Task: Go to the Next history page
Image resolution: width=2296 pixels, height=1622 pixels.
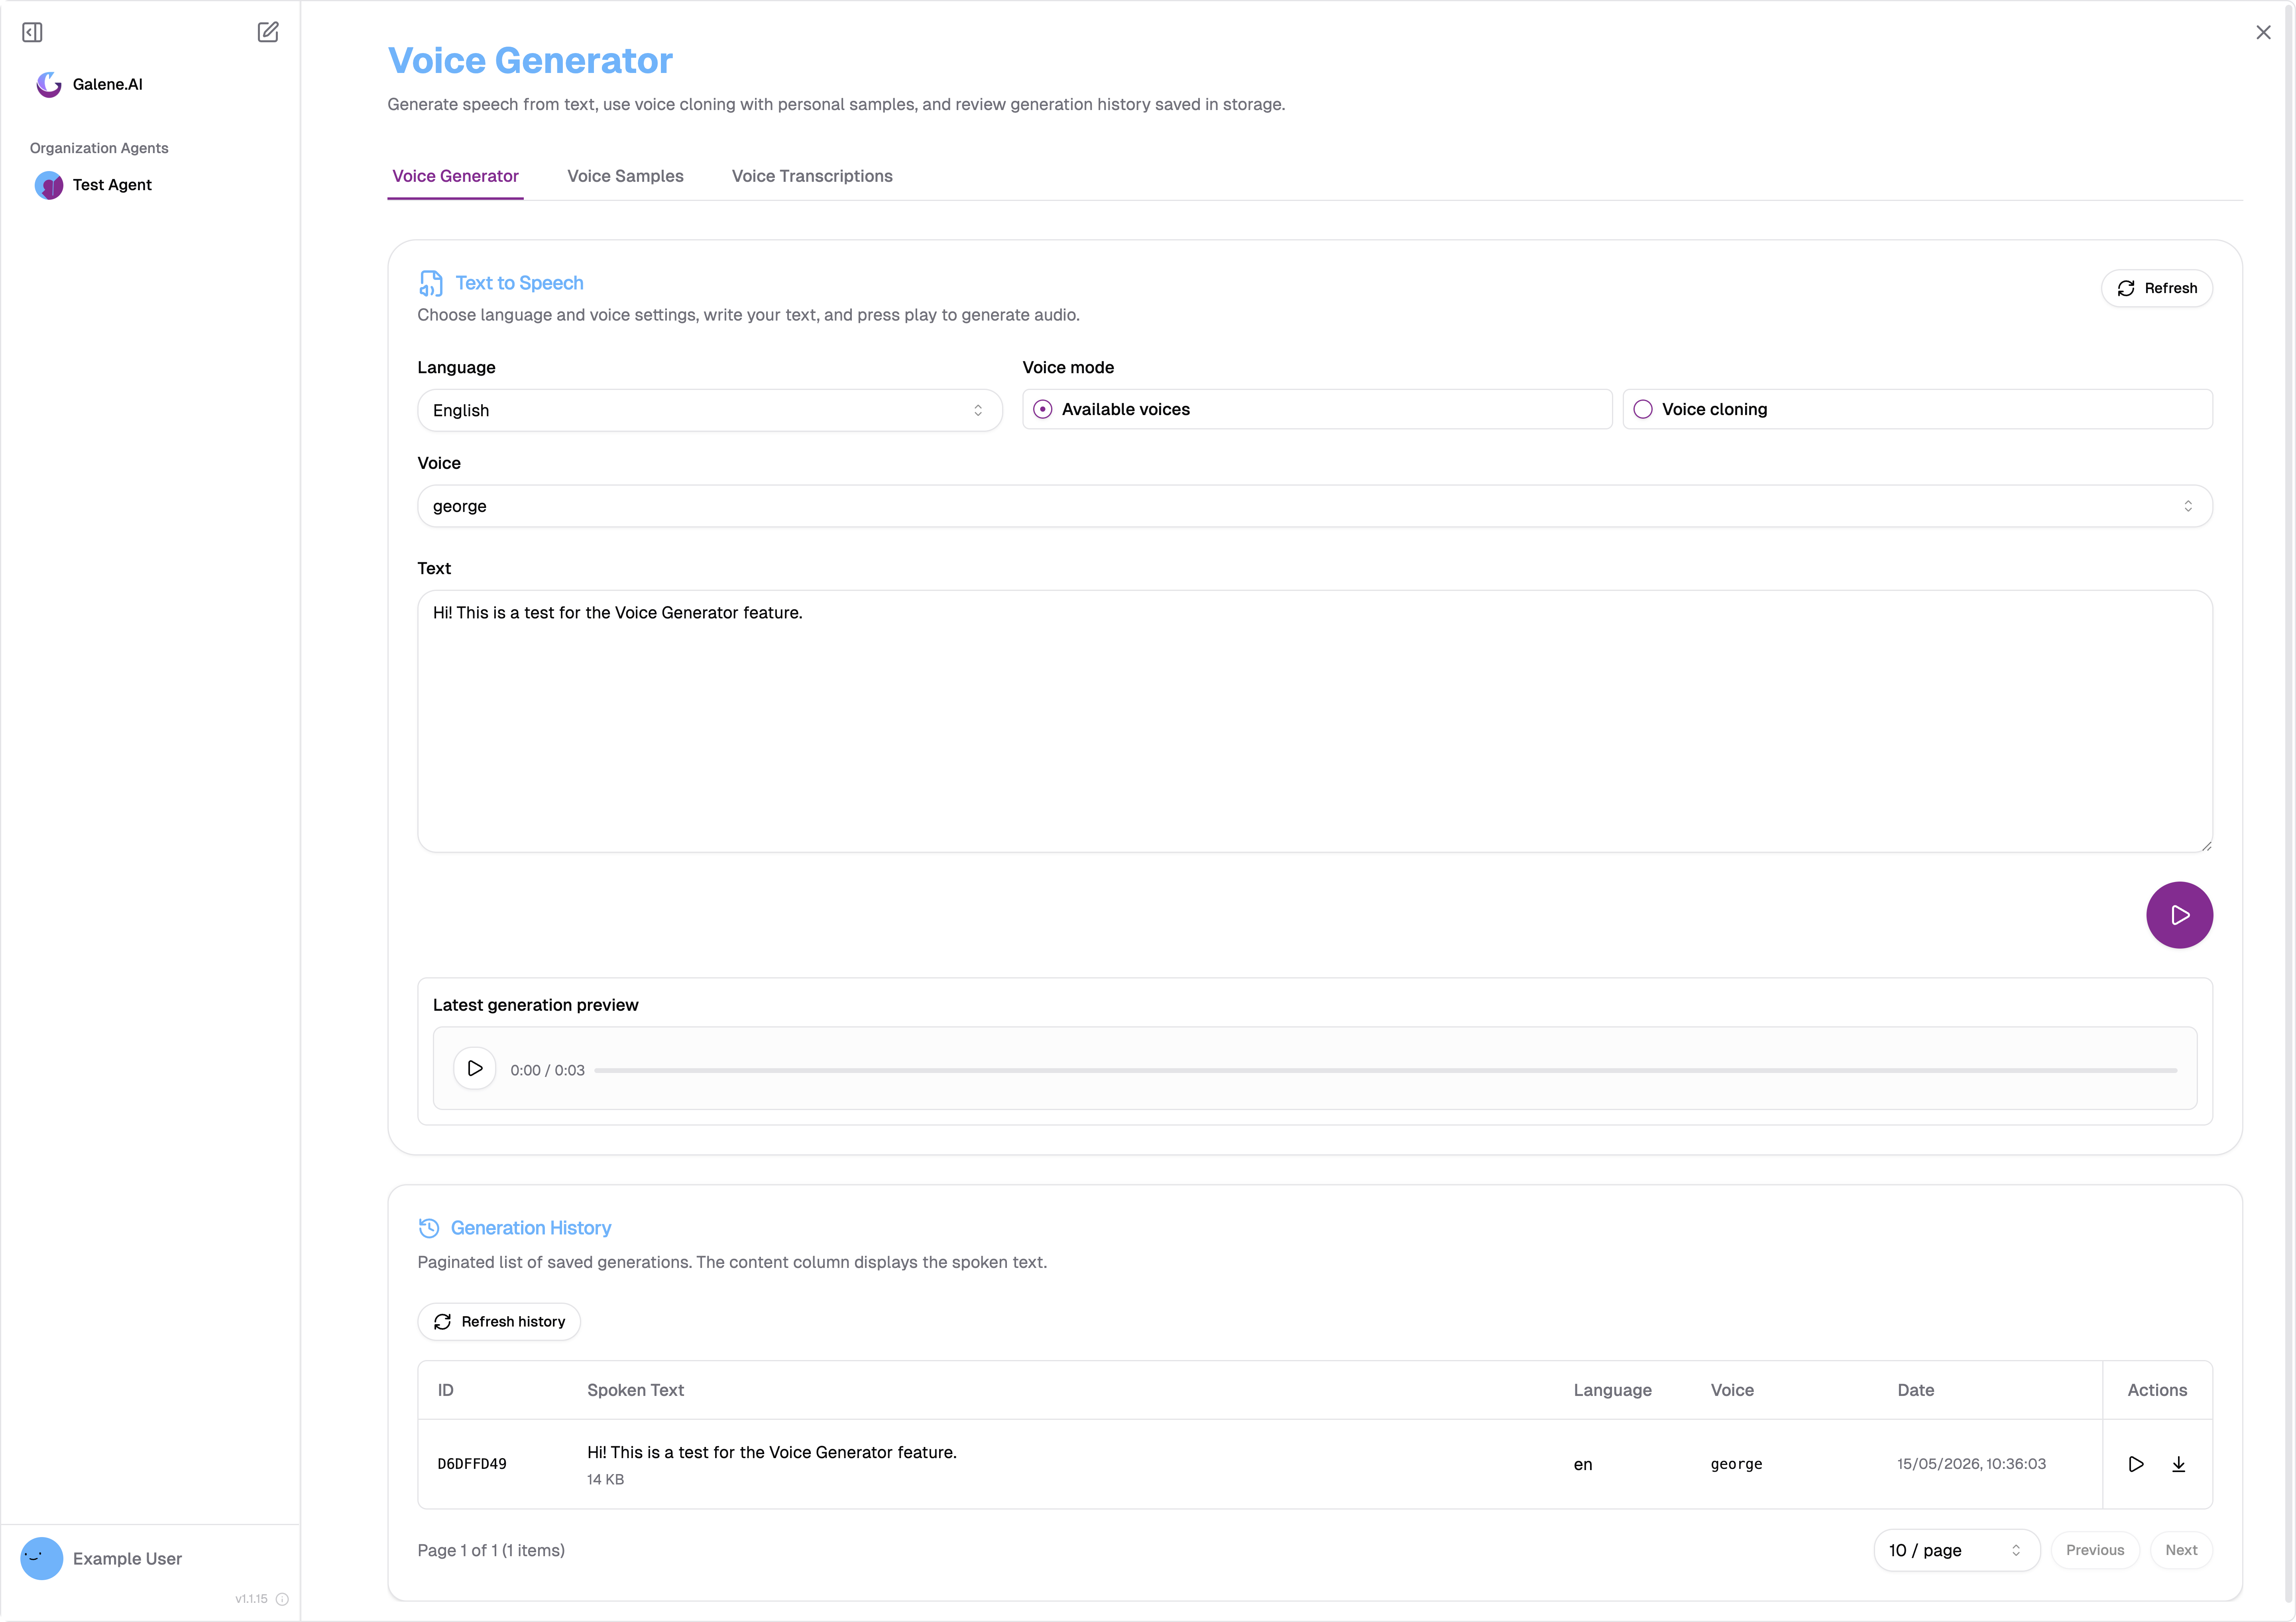Action: [2181, 1550]
